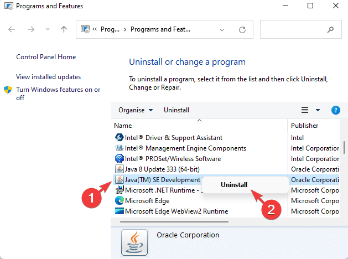Click the horizontal scrollbar thumb
The width and height of the screenshot is (348, 259).
click(174, 221)
